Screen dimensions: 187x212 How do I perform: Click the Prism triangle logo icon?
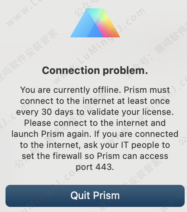click(95, 23)
